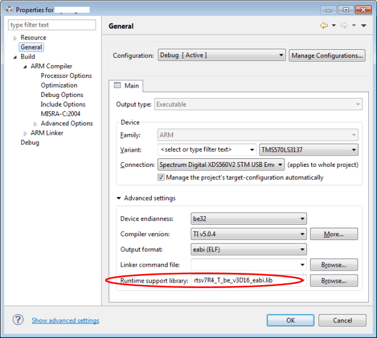Select MISRA-C:2004 in the tree
The image size is (377, 338).
[x=60, y=114]
